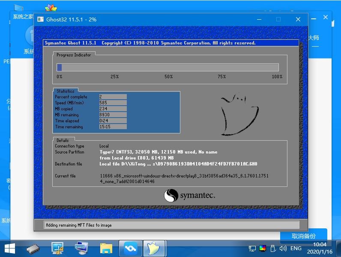Screen dimensions: 341x257
Task: Click the colorful display tray icon
Action: (263, 248)
